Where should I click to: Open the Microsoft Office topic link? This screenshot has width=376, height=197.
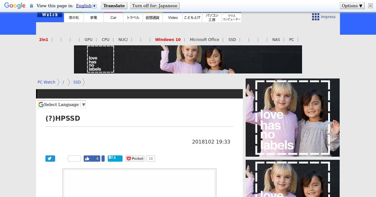tap(204, 40)
